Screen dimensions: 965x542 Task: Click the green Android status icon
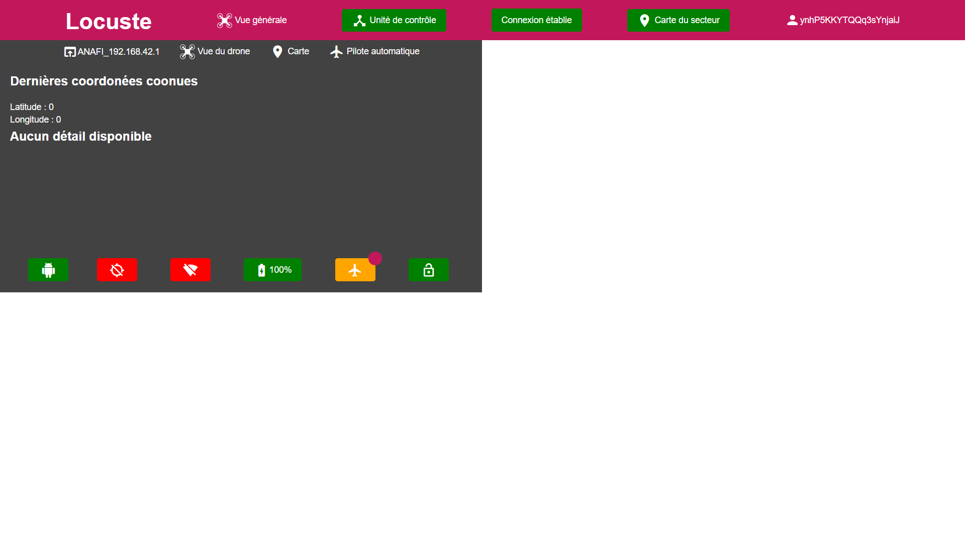[x=48, y=270]
